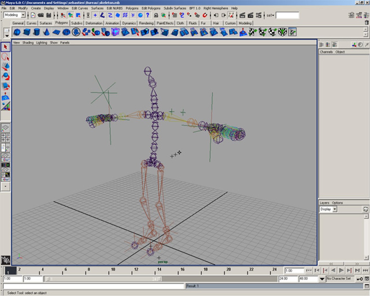
Task: Activate the Scale tool
Action: coord(5,86)
